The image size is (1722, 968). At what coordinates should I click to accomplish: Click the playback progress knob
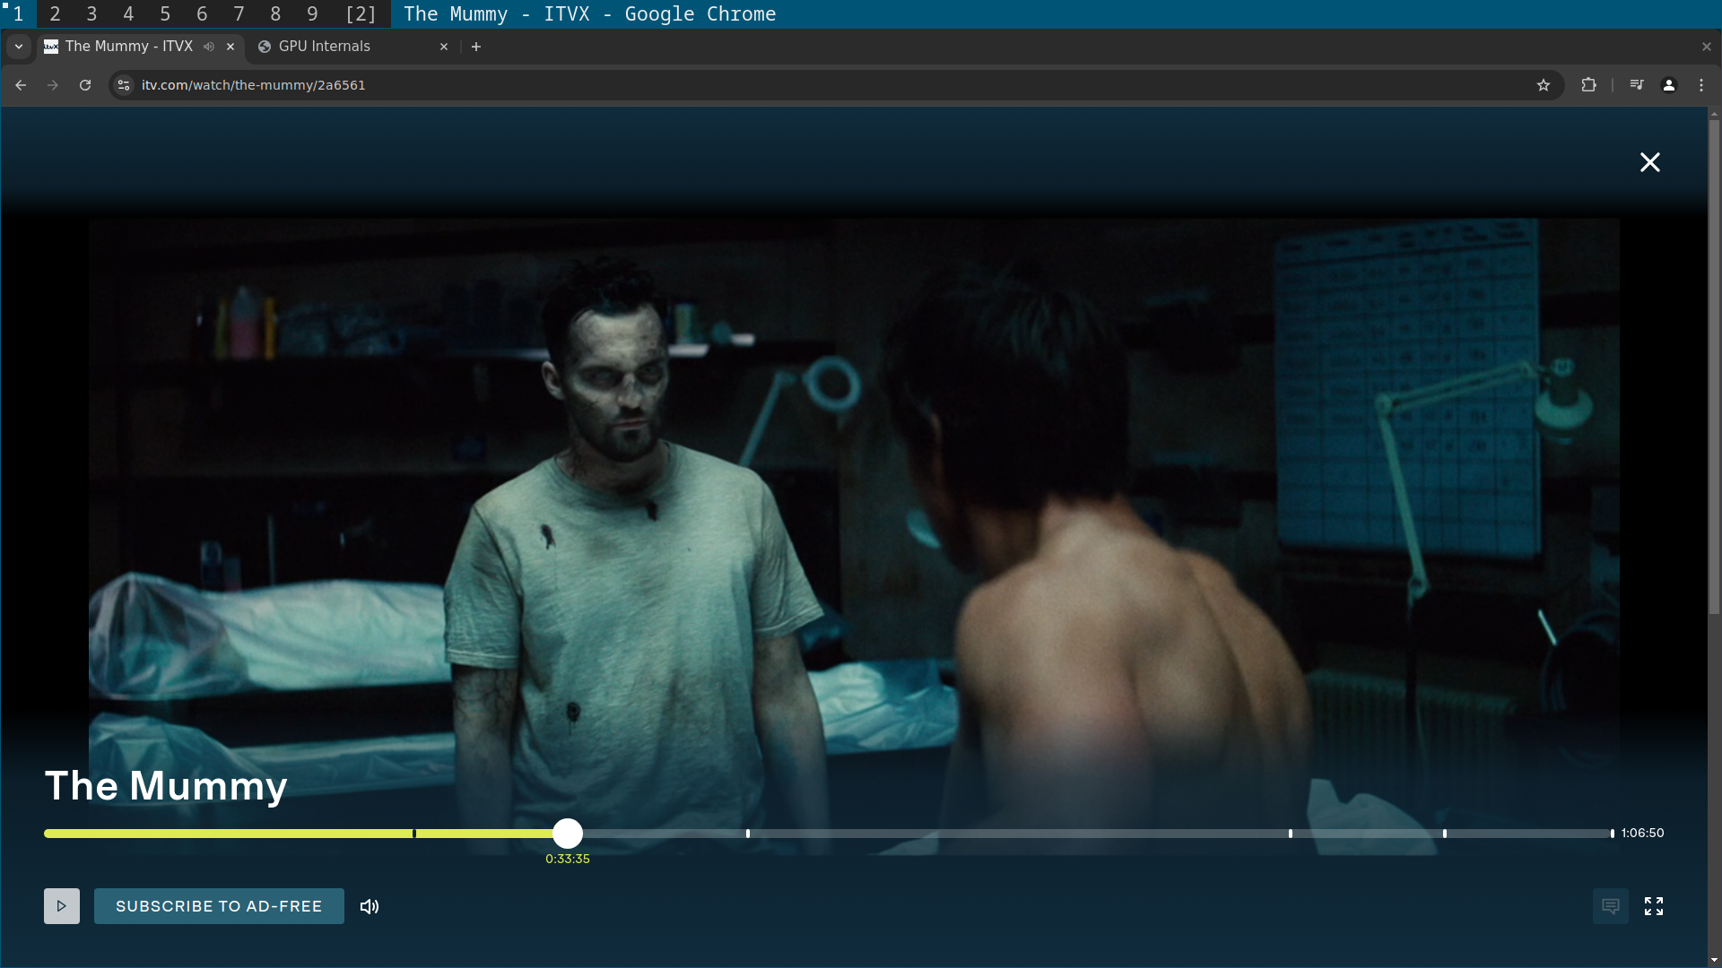tap(567, 834)
